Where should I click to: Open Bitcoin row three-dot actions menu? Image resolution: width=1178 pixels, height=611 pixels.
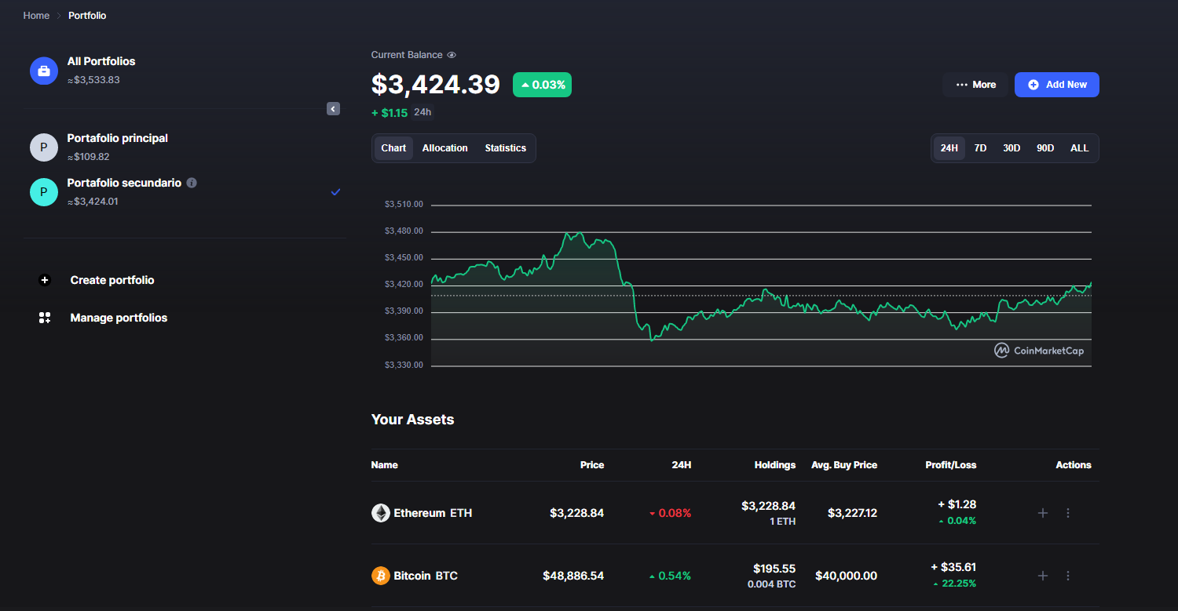pos(1068,576)
